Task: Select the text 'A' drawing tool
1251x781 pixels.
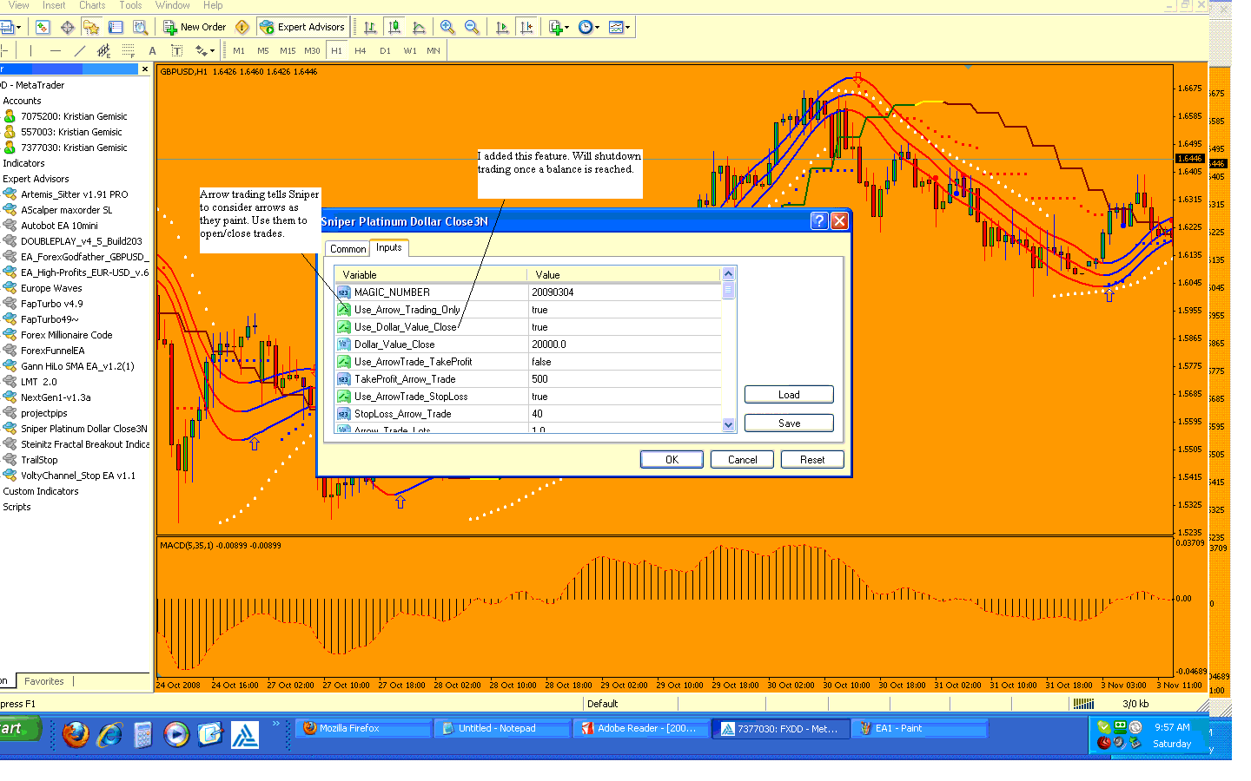Action: [x=153, y=51]
